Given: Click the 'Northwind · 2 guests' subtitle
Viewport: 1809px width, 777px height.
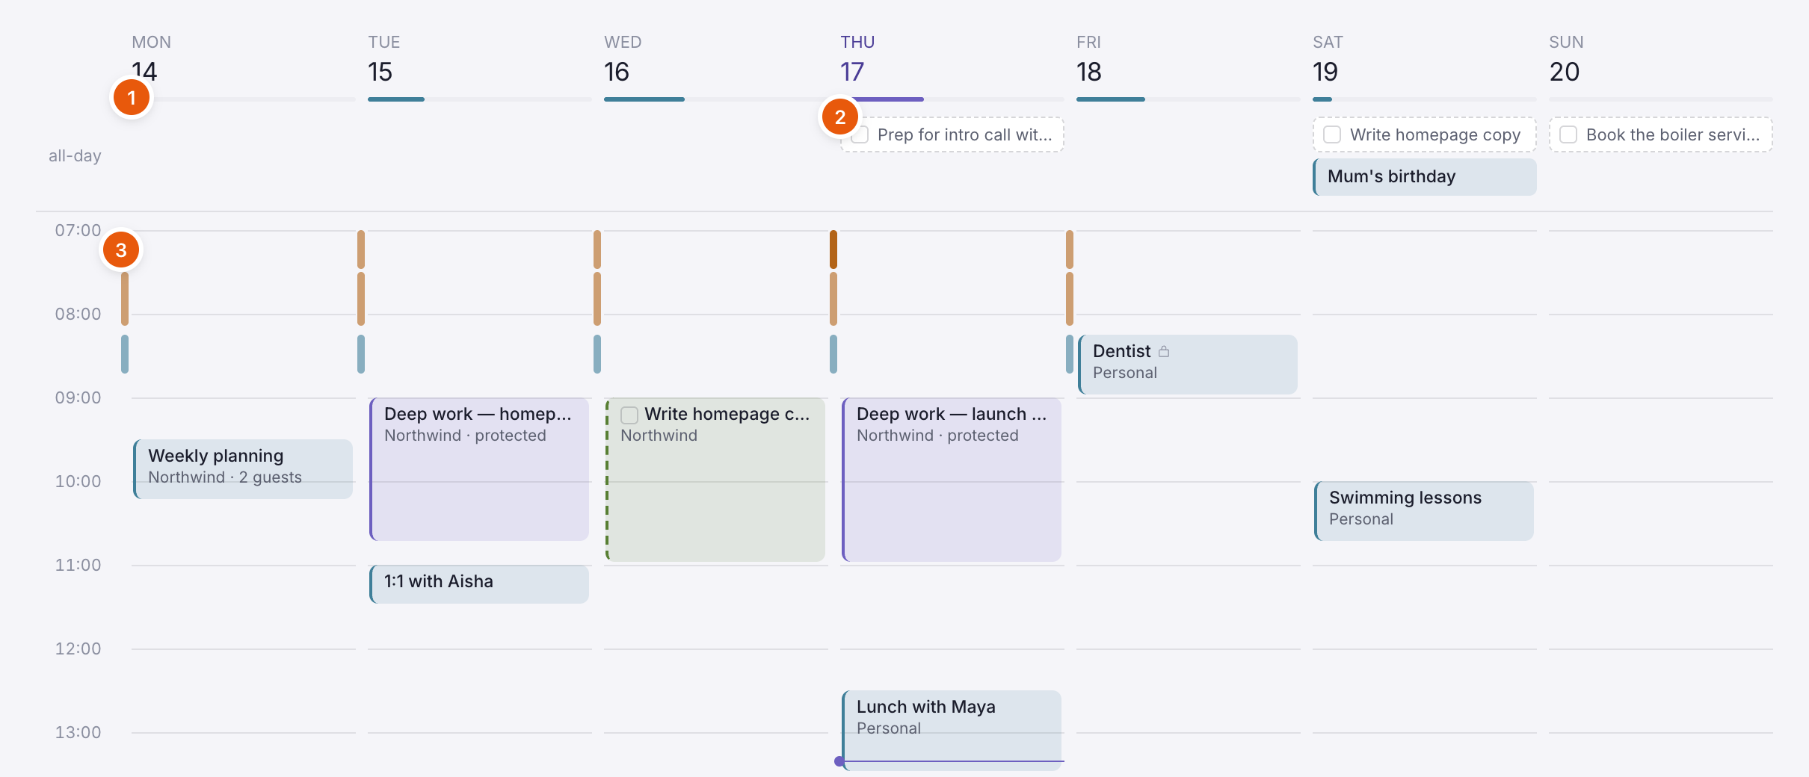Looking at the screenshot, I should 225,477.
